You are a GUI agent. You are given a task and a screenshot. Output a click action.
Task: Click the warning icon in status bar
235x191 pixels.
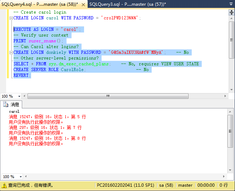pos(4,185)
